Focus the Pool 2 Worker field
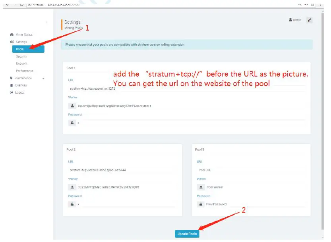331x242 pixels. (127, 187)
